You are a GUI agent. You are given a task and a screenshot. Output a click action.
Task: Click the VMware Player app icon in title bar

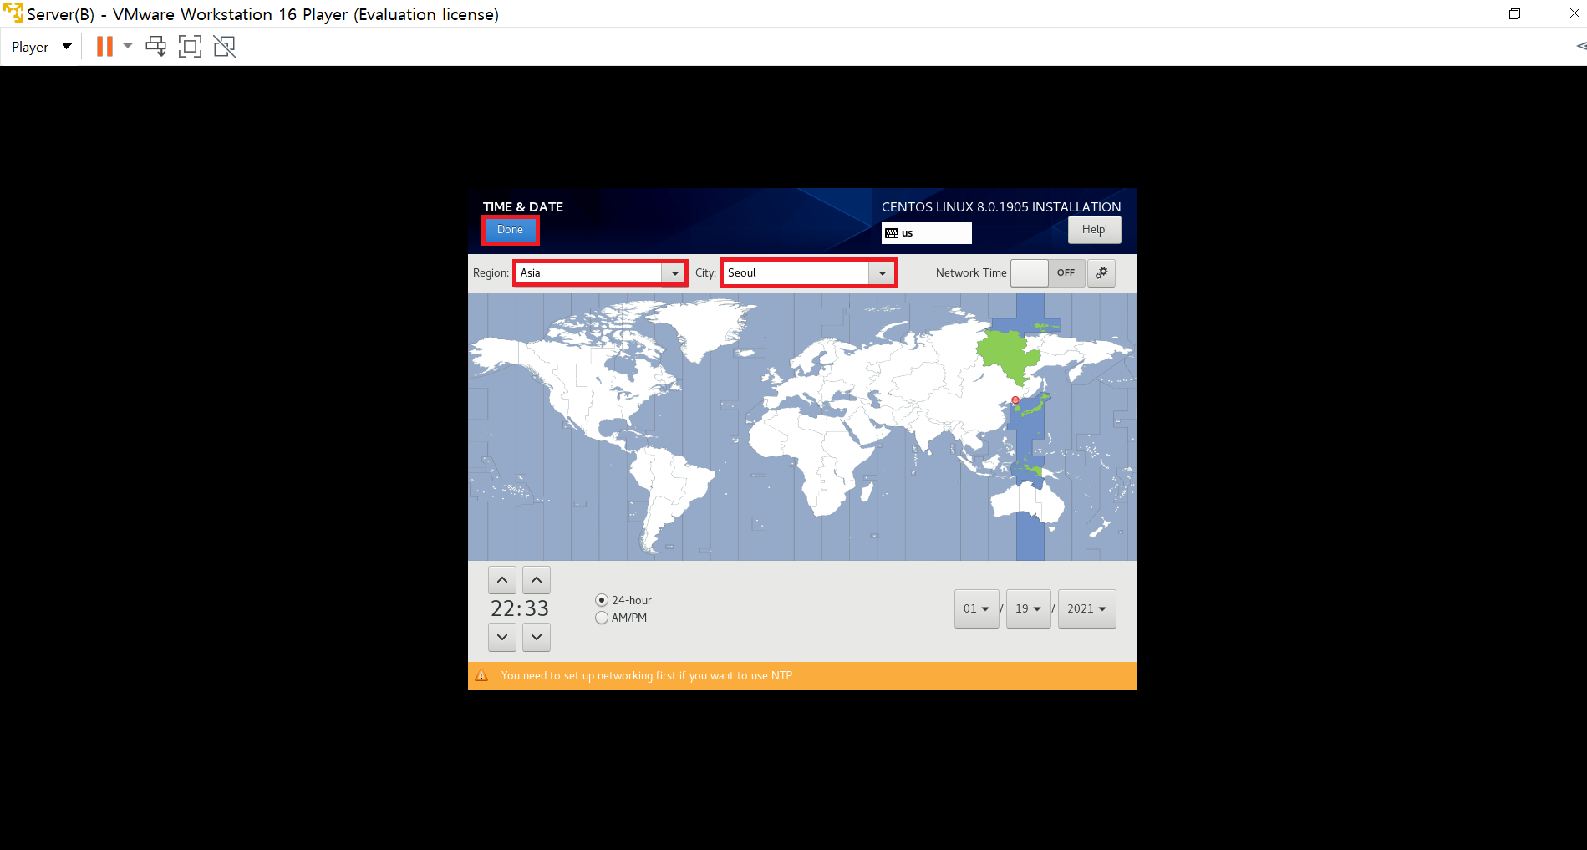point(13,13)
